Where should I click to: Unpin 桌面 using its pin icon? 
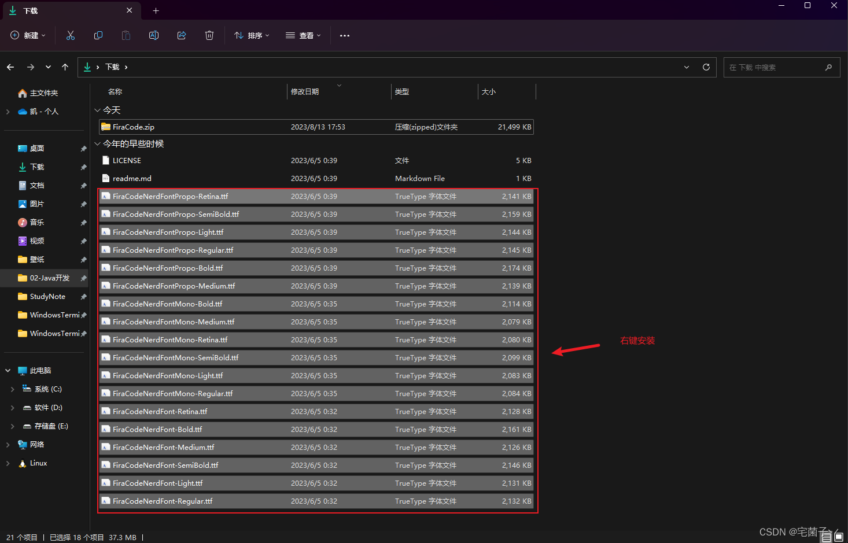tap(83, 149)
